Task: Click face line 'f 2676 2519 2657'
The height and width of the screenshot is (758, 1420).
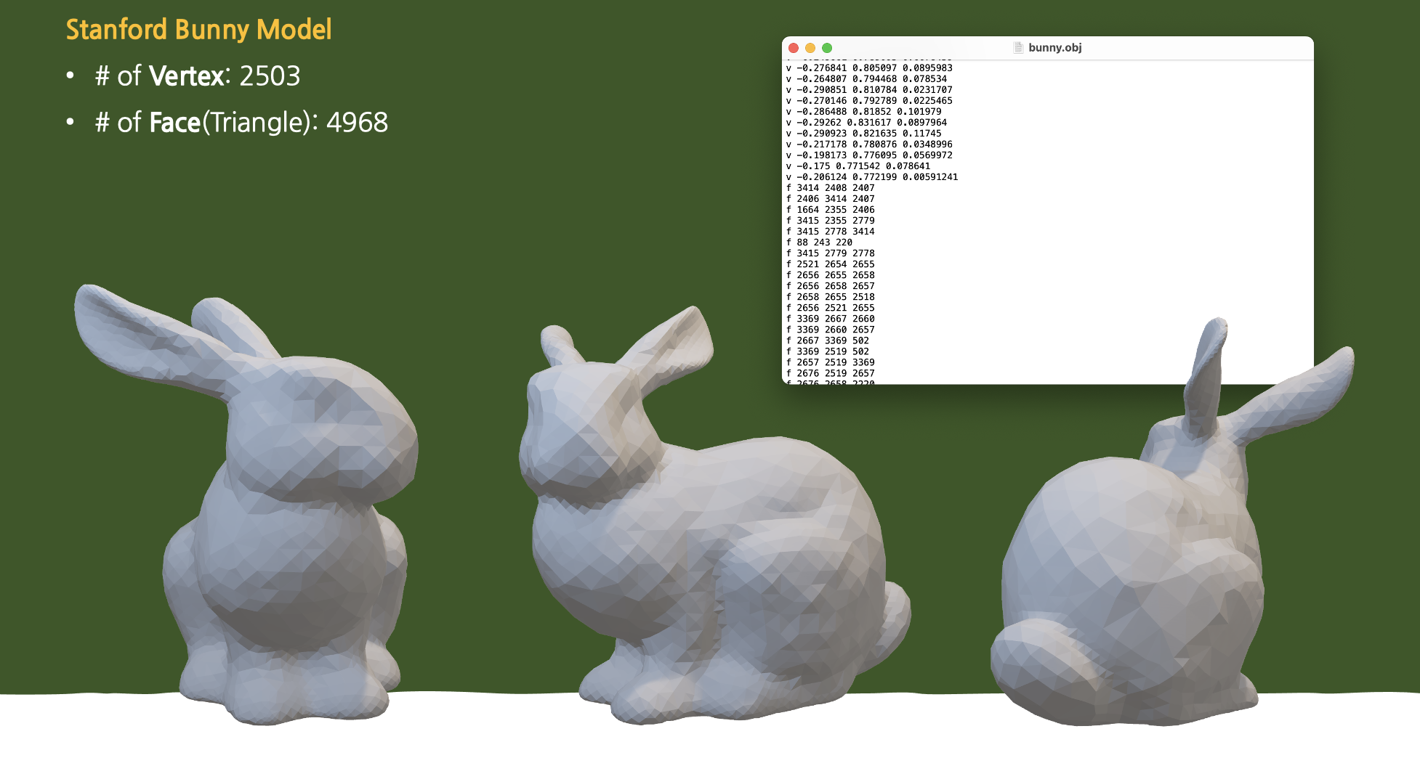Action: point(831,373)
